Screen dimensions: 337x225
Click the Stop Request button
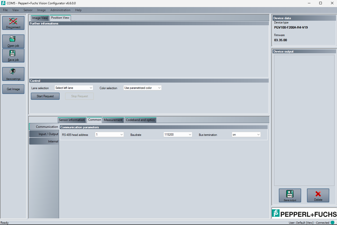[x=79, y=96]
